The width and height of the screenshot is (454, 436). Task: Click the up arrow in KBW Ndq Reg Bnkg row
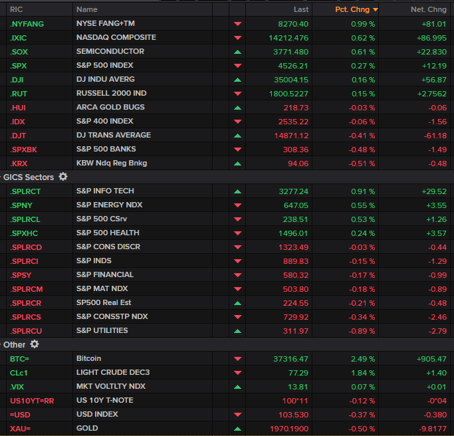coord(238,163)
